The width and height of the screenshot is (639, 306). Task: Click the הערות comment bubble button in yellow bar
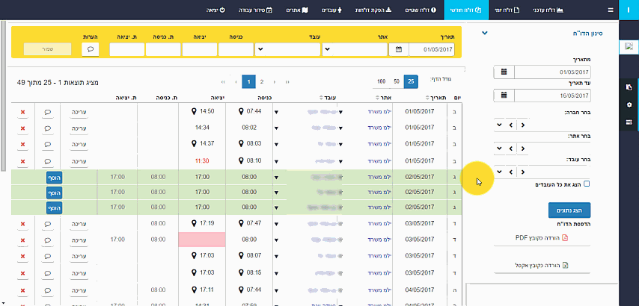[x=91, y=49]
